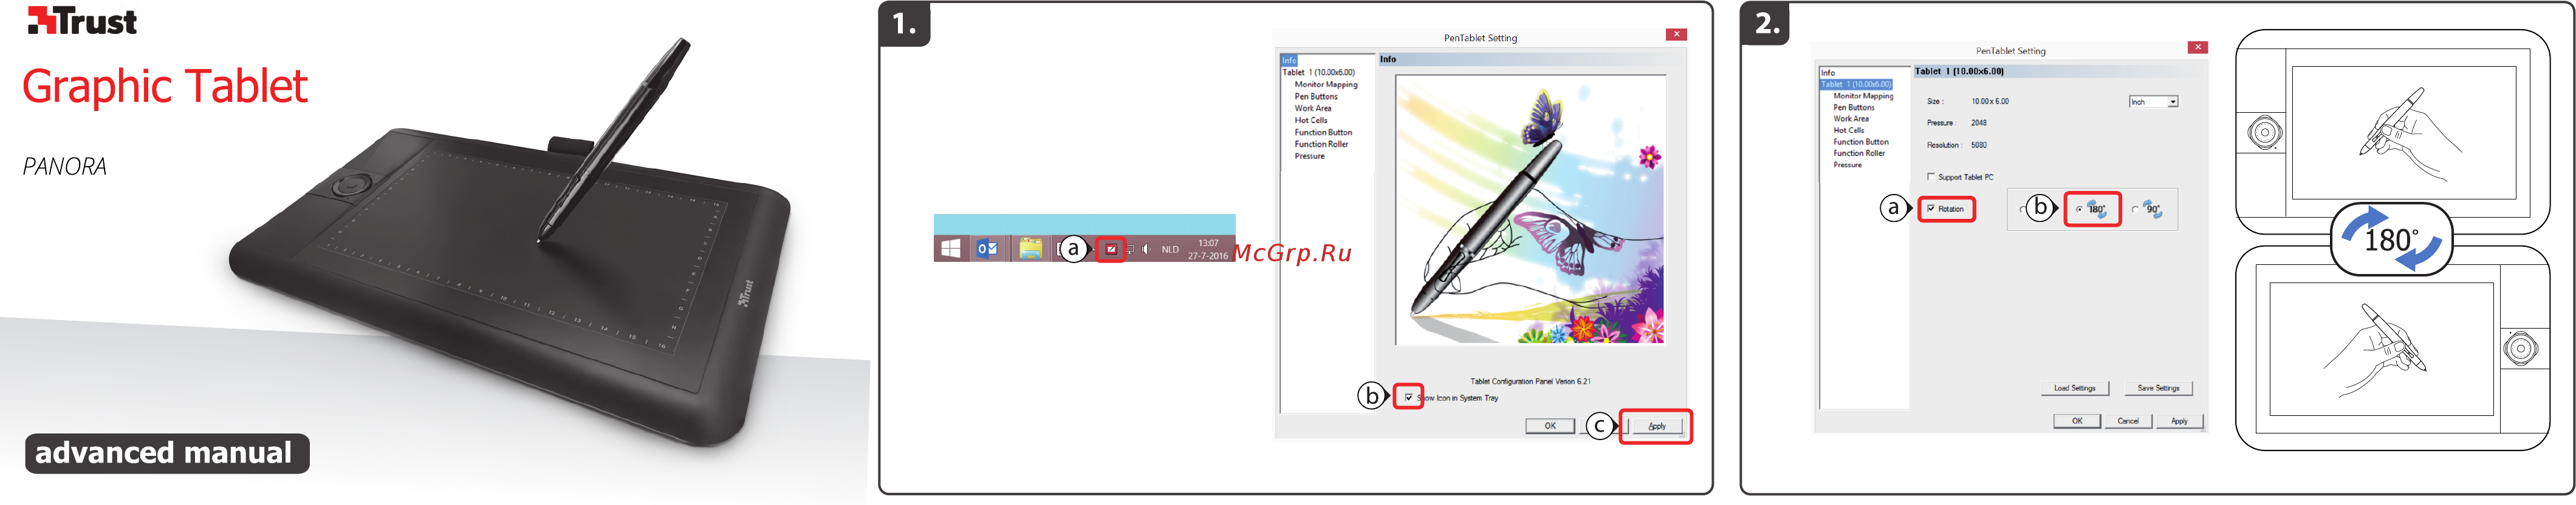Viewport: 2576px width, 505px height.
Task: Open File Explorer from the taskbar
Action: click(1030, 249)
